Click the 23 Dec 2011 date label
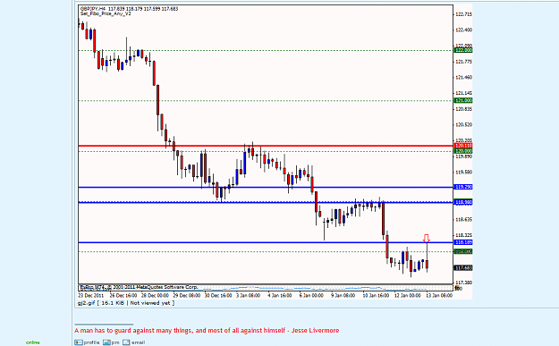 [x=91, y=295]
